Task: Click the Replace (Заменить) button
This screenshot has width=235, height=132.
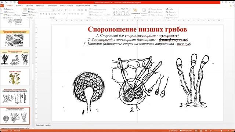Action: 172,12
